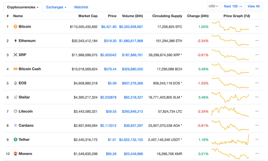This screenshot has width=268, height=161.
Task: Click the View All button
Action: click(254, 6)
